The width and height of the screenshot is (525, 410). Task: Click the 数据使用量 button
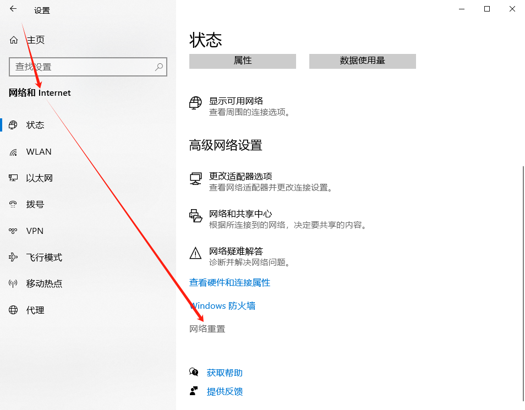pos(362,61)
